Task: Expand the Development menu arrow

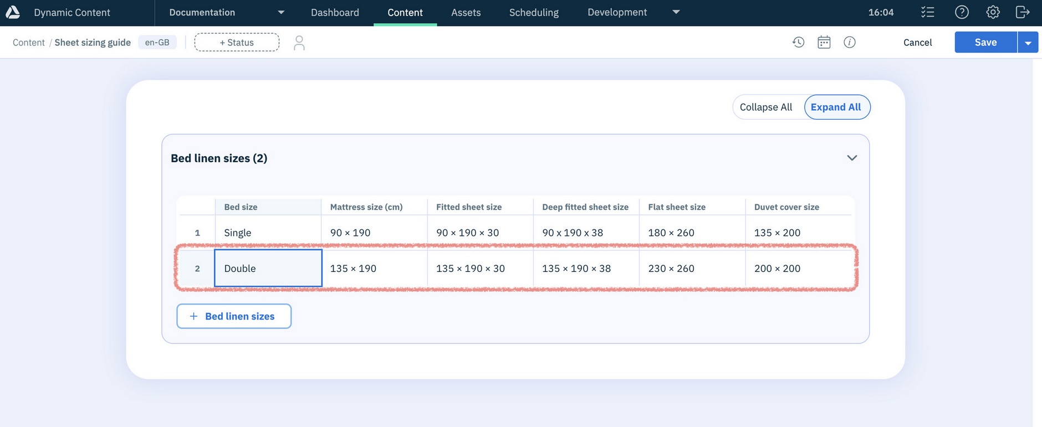Action: click(x=676, y=12)
